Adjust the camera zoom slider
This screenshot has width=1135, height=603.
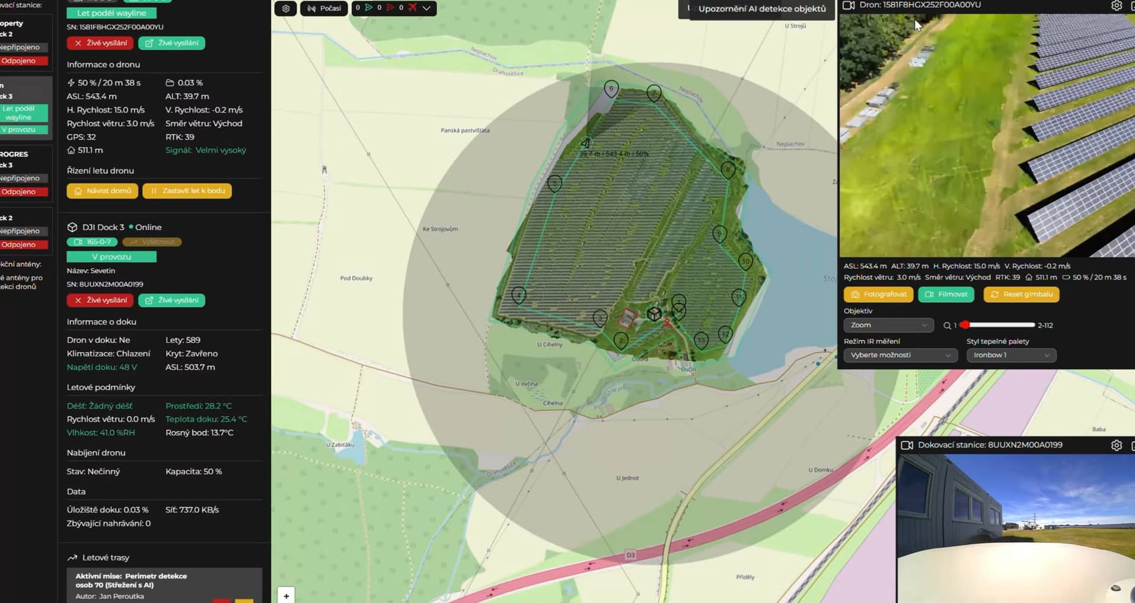[x=999, y=325]
